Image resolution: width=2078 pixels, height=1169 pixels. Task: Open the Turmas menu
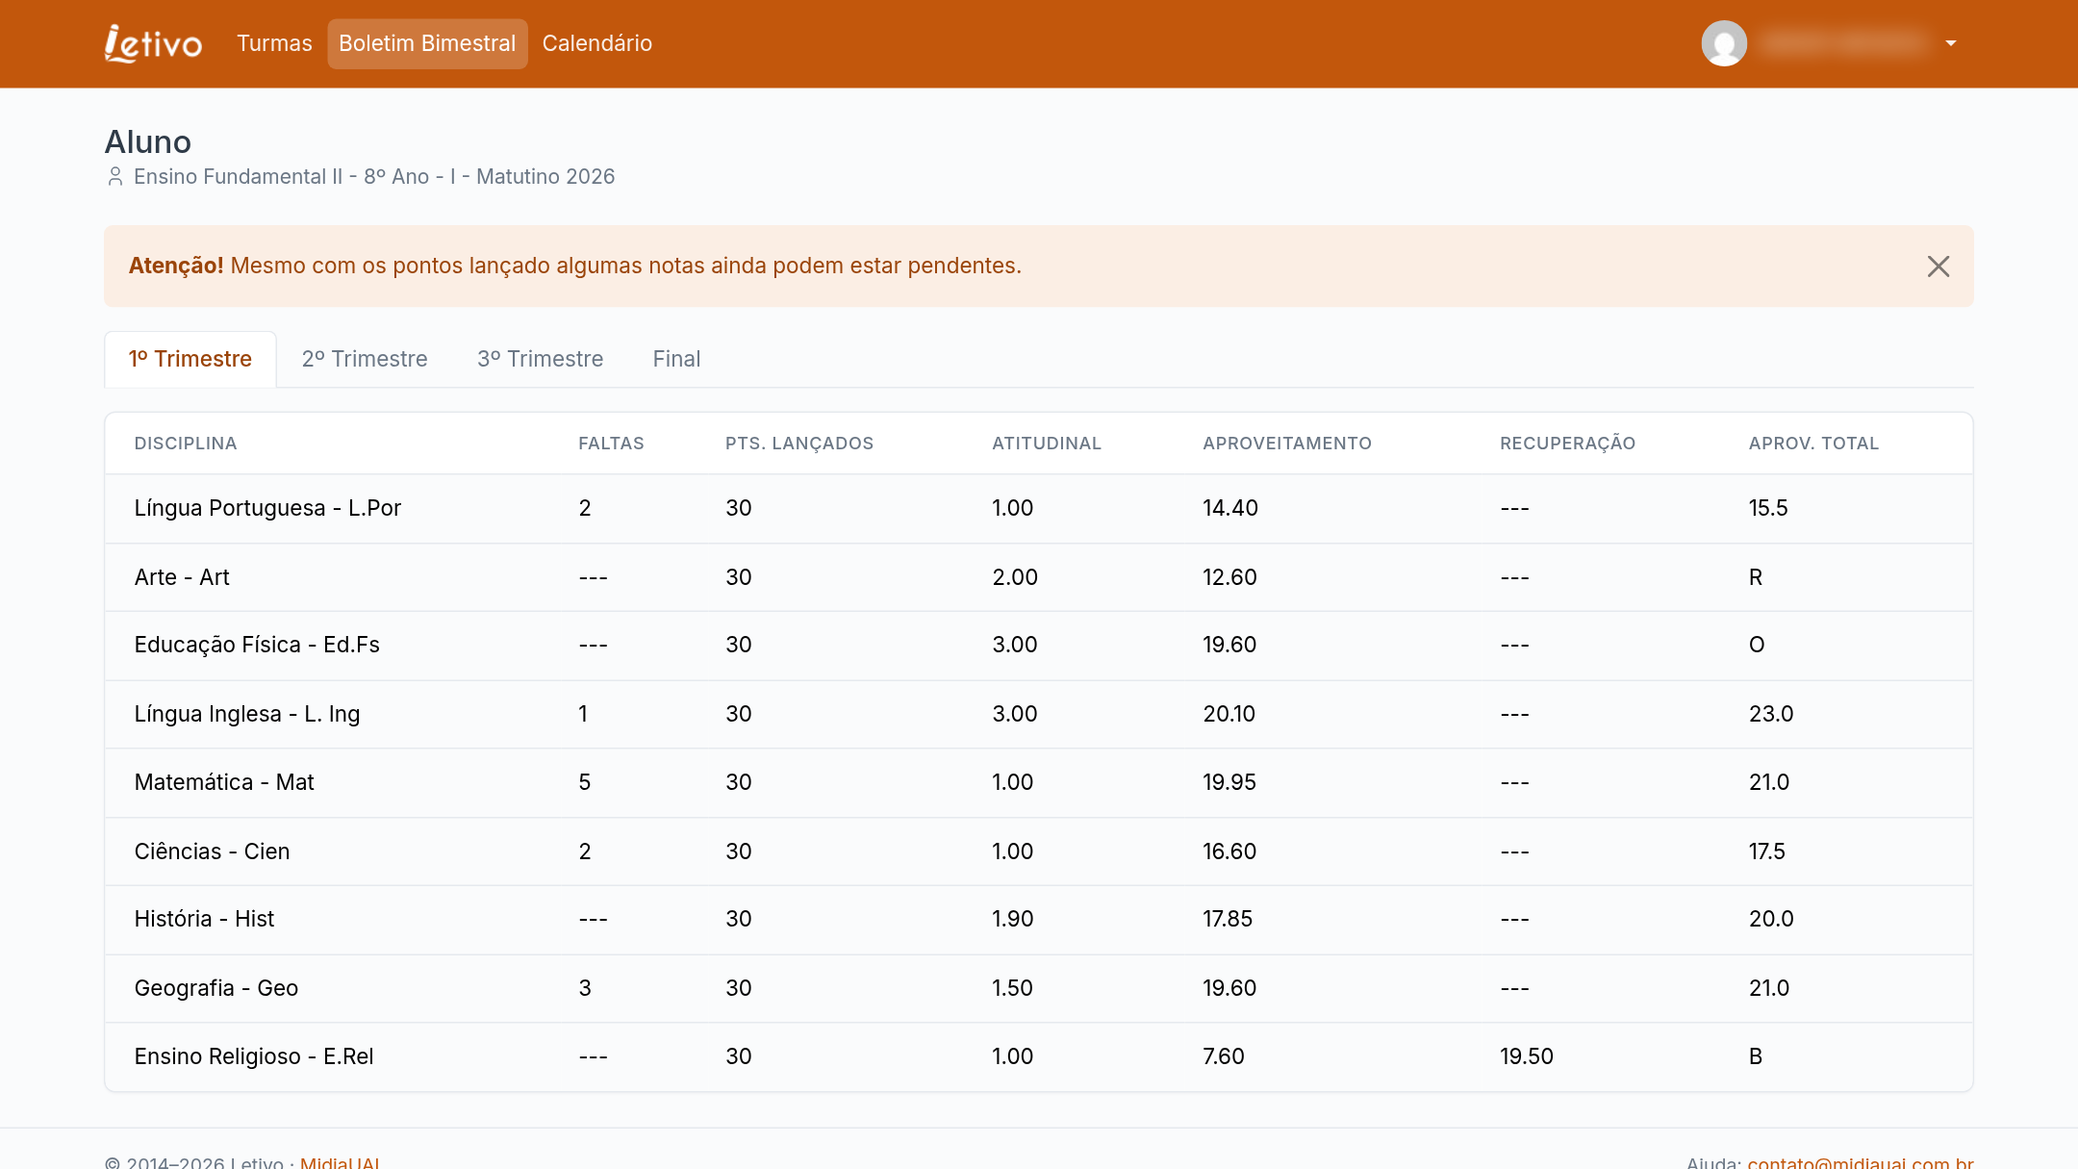(x=274, y=43)
